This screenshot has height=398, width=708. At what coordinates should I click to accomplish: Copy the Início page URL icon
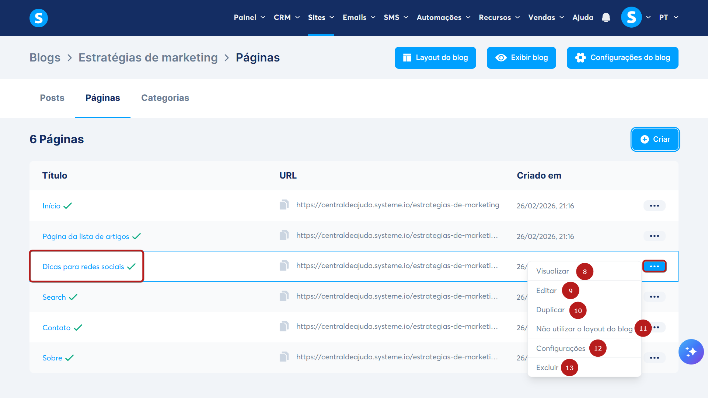(284, 205)
